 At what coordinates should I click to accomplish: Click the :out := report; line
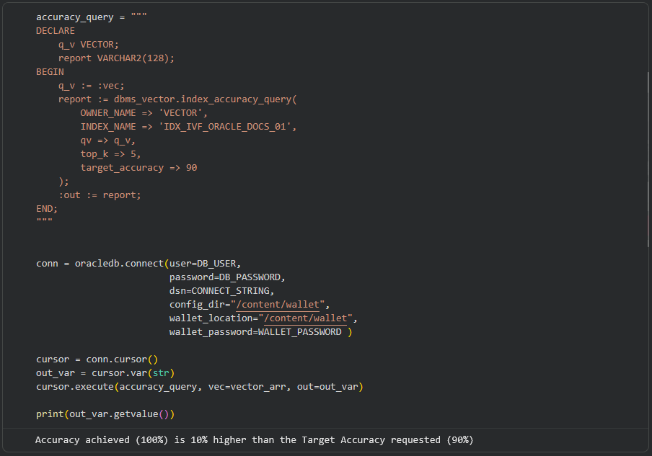[100, 195]
